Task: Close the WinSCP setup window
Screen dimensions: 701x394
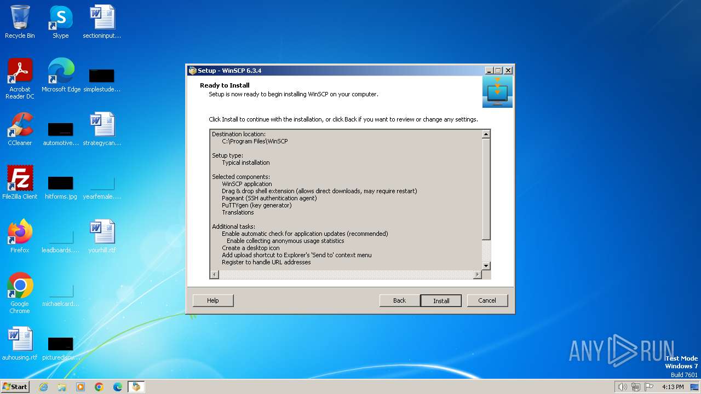Action: click(x=508, y=71)
